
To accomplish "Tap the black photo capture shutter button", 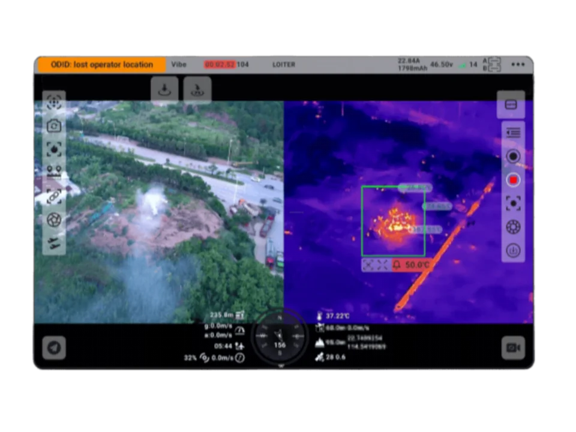I will tap(513, 157).
